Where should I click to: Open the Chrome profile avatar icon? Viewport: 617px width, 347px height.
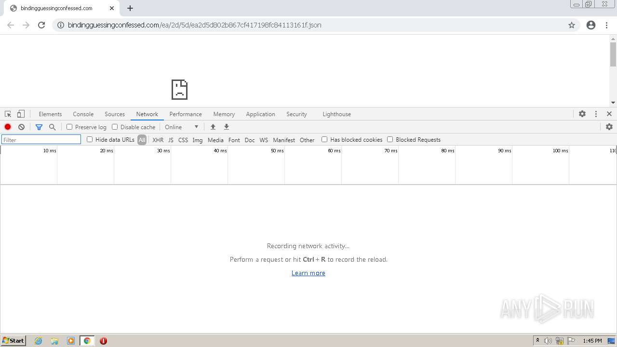591,25
